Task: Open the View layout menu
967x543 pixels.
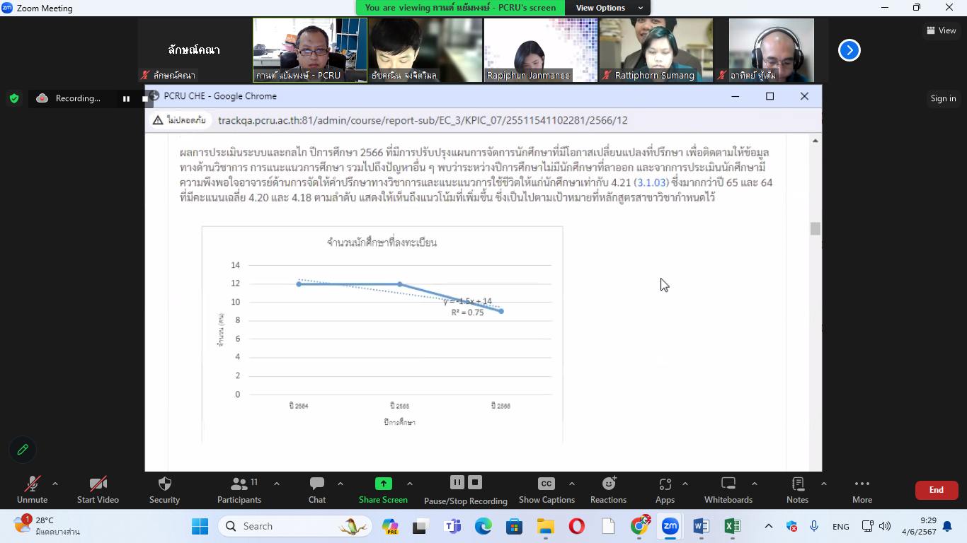Action: 941,30
